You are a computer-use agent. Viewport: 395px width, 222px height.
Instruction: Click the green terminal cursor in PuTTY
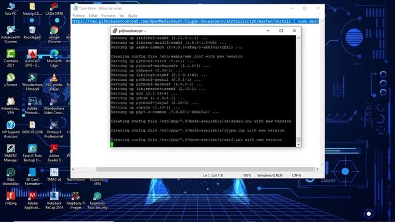tap(112, 144)
